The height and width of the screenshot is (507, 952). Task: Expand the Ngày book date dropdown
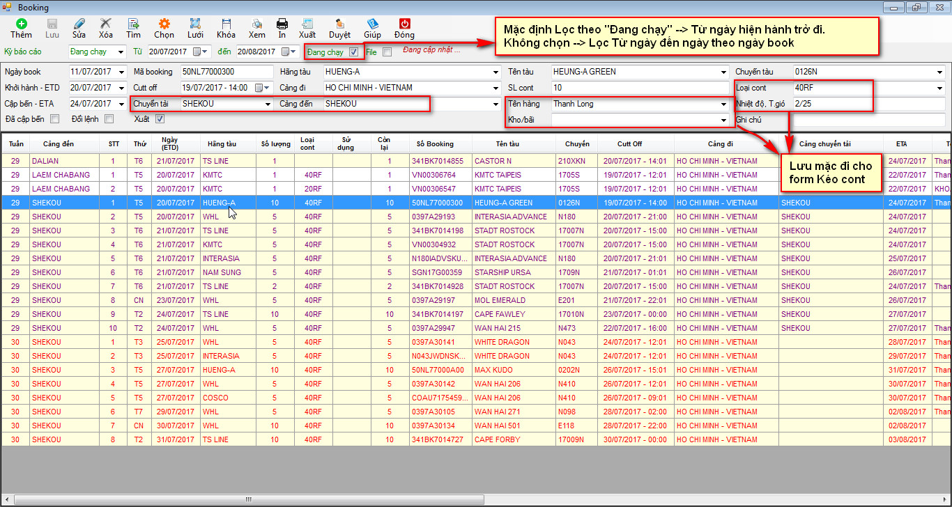pos(121,72)
